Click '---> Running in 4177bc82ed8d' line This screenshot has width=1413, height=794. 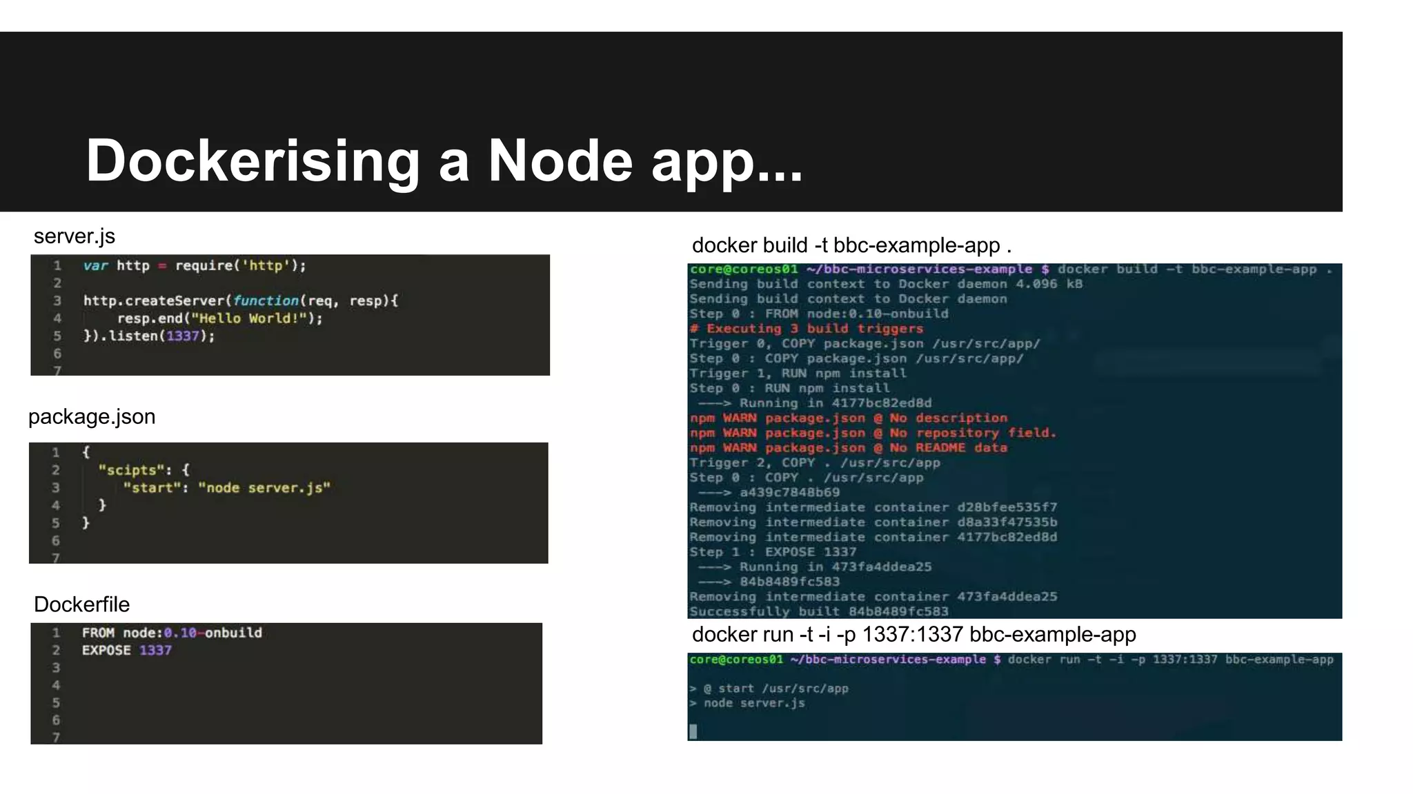(x=815, y=403)
